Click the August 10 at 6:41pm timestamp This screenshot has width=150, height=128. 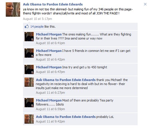pos(50,43)
